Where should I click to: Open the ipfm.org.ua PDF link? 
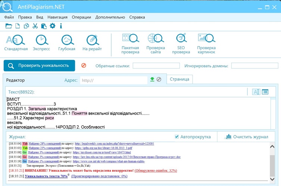104,148
